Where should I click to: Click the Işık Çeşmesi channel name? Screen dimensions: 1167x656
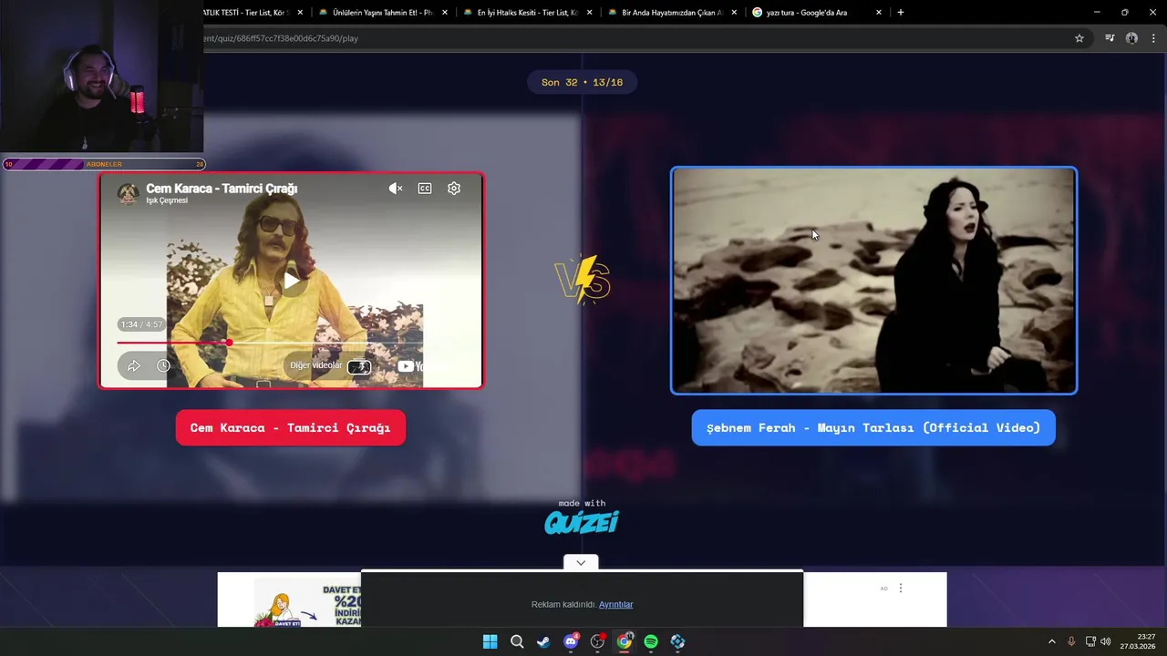click(x=167, y=200)
